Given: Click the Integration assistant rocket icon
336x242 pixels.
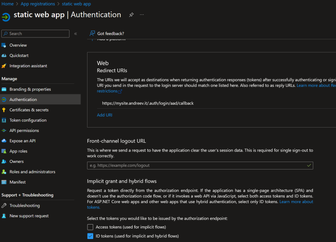Looking at the screenshot, I should 4,66.
